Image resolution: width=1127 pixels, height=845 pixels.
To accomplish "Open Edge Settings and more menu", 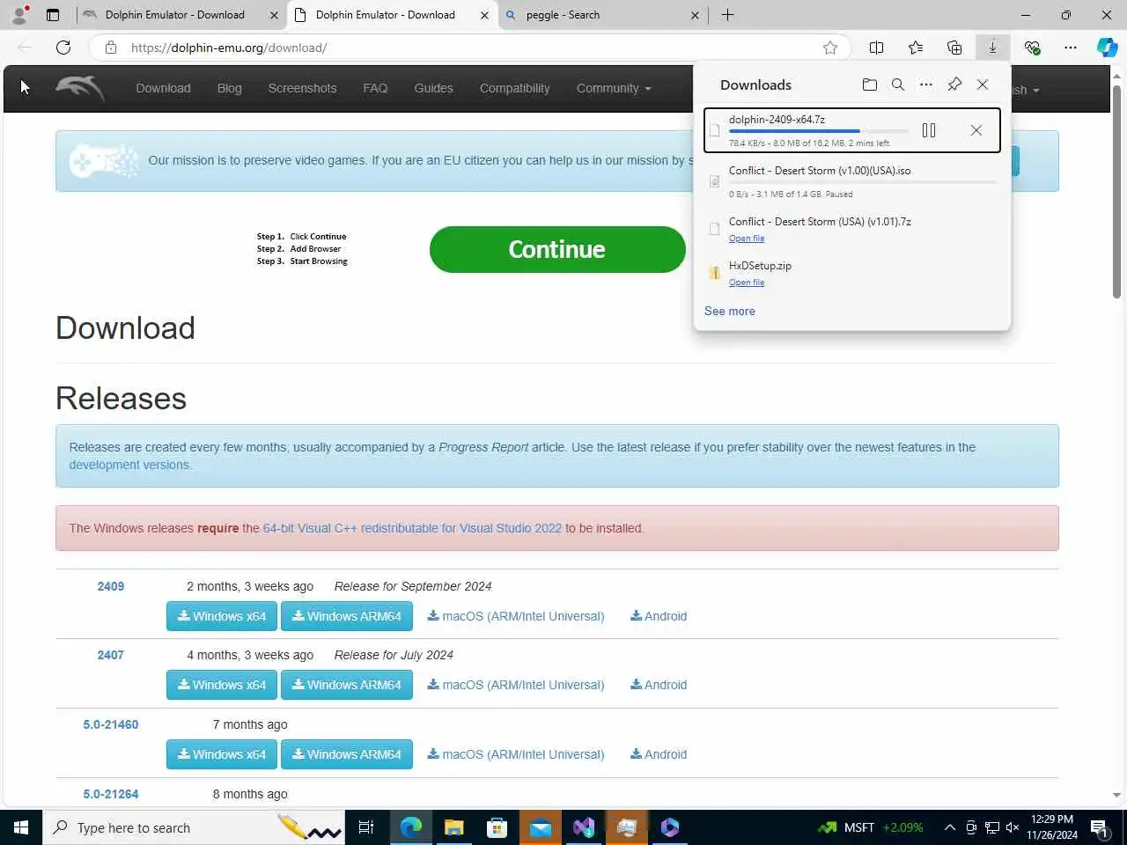I will point(1071,48).
